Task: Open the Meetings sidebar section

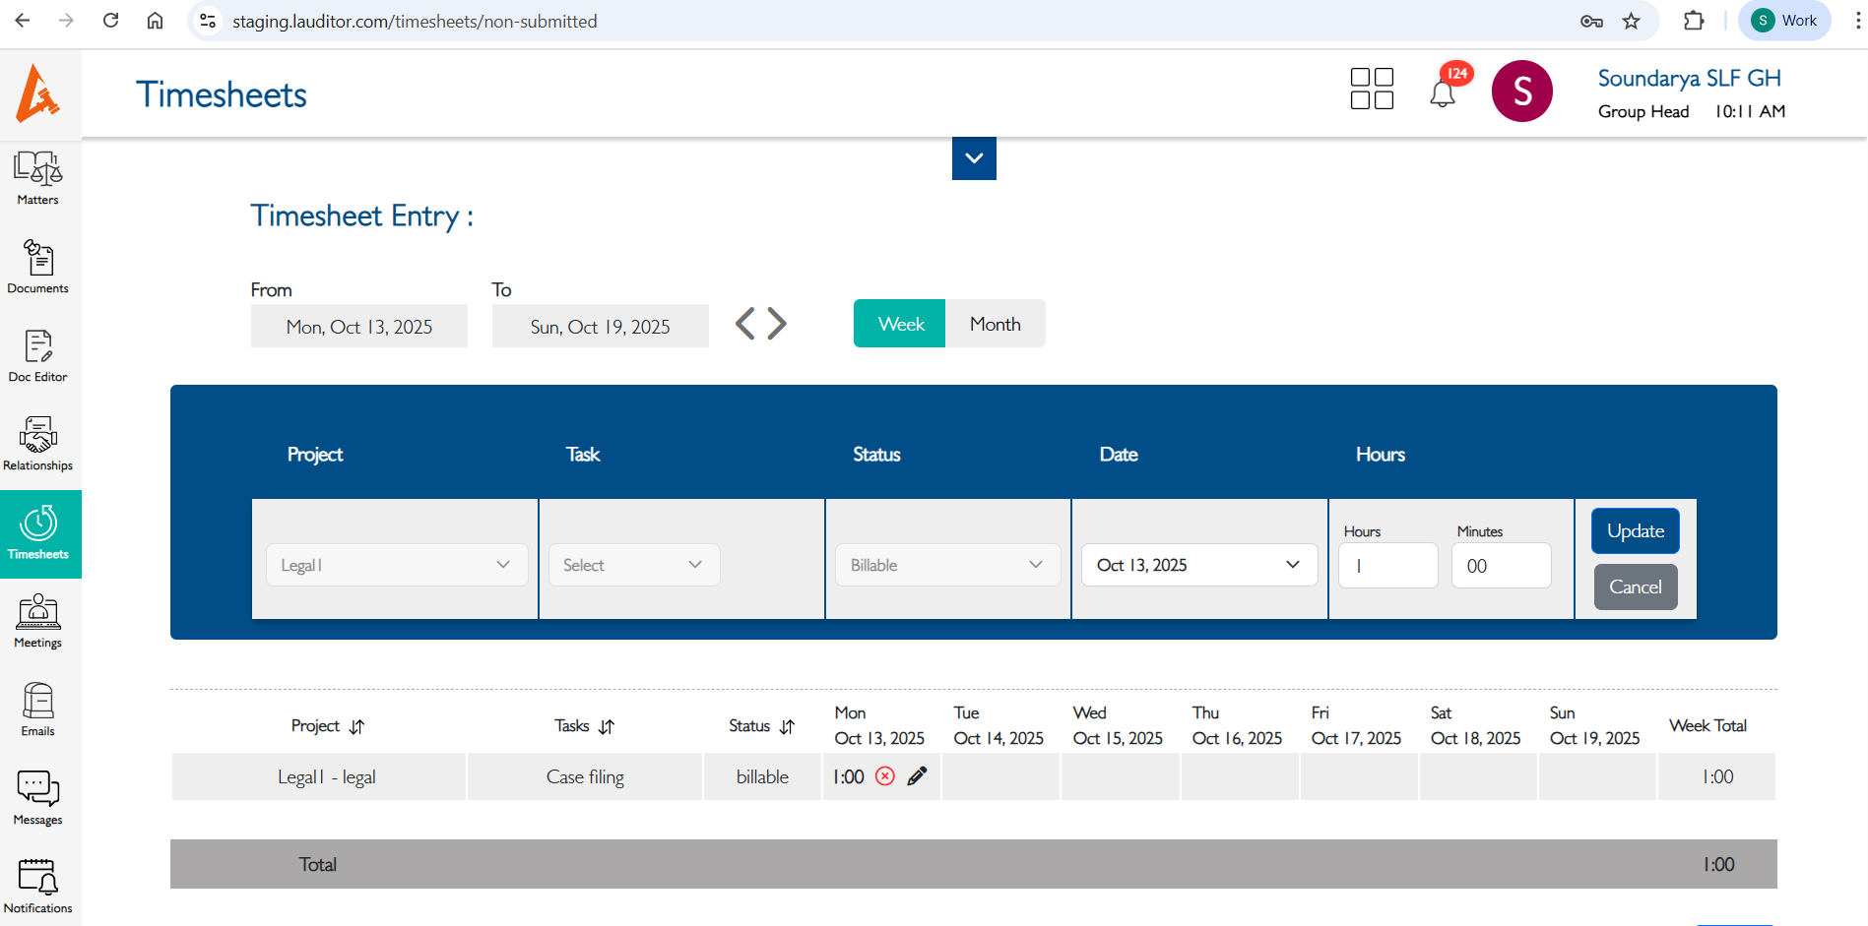Action: coord(37,621)
